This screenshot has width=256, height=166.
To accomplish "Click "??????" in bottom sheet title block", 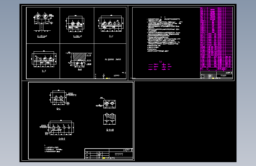I will click(x=119, y=154).
